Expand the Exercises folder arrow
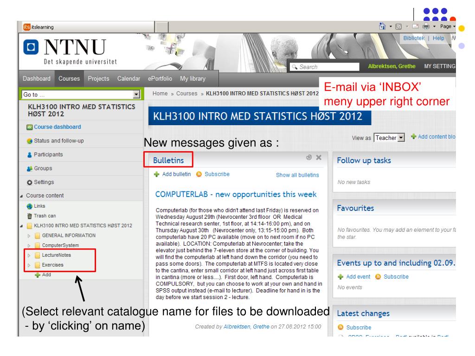Screen dimensions: 475x356 click(x=29, y=265)
